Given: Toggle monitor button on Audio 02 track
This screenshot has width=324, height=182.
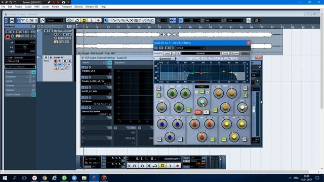Looking at the screenshot, I should [59, 61].
